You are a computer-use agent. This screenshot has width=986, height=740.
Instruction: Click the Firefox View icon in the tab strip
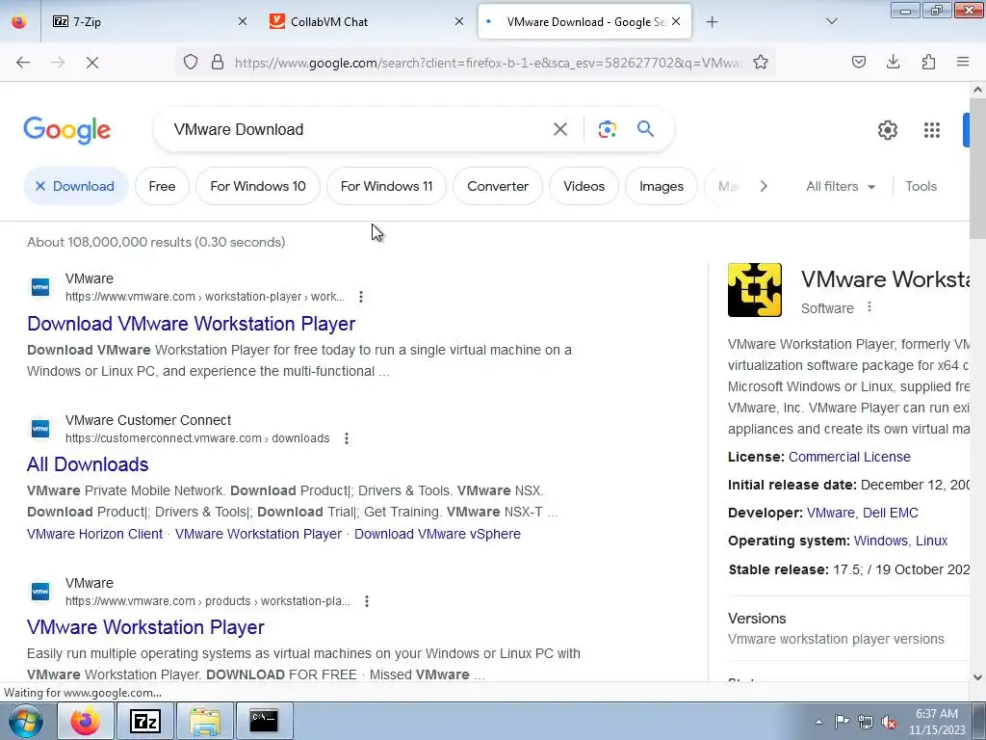coord(19,21)
